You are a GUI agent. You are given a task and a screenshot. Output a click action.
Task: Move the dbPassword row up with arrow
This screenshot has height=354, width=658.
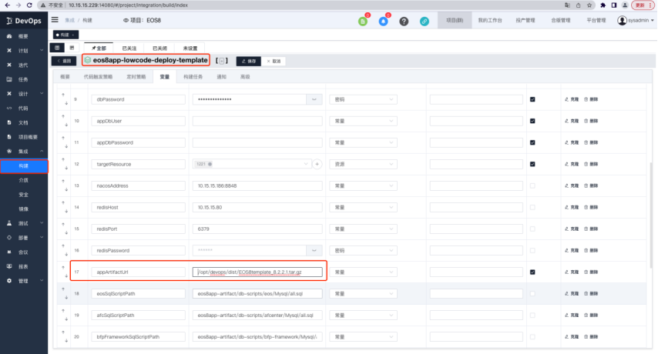(x=63, y=95)
